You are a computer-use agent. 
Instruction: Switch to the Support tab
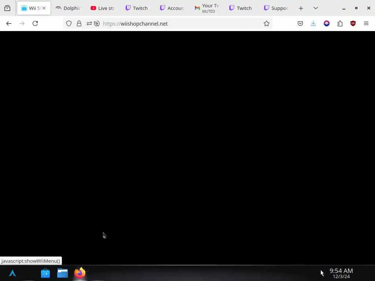(275, 8)
